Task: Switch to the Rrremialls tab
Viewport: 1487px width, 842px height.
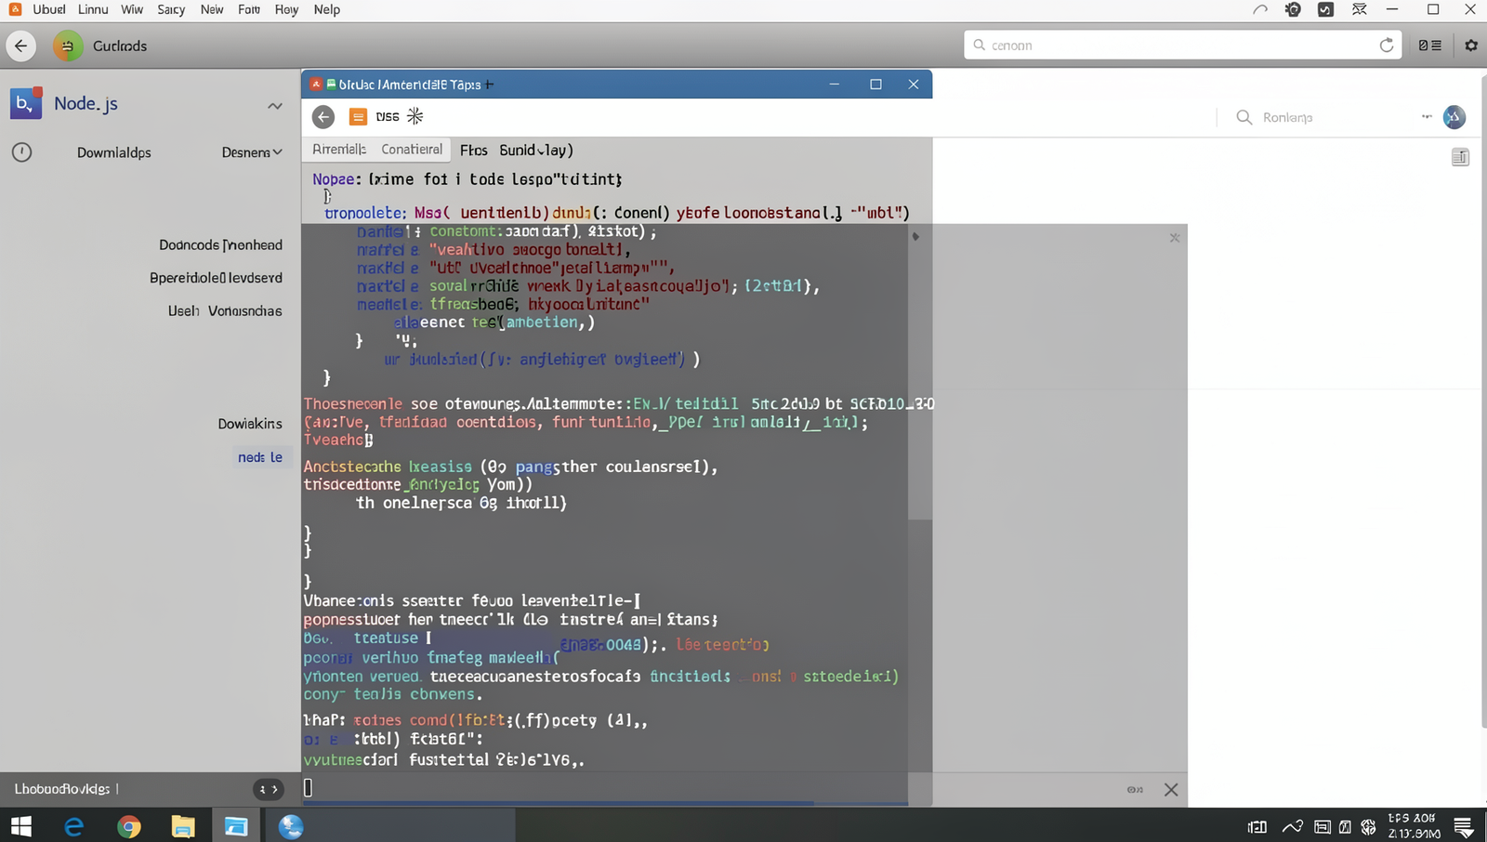Action: click(339, 150)
